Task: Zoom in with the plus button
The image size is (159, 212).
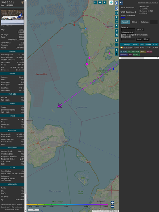Action: click(112, 202)
